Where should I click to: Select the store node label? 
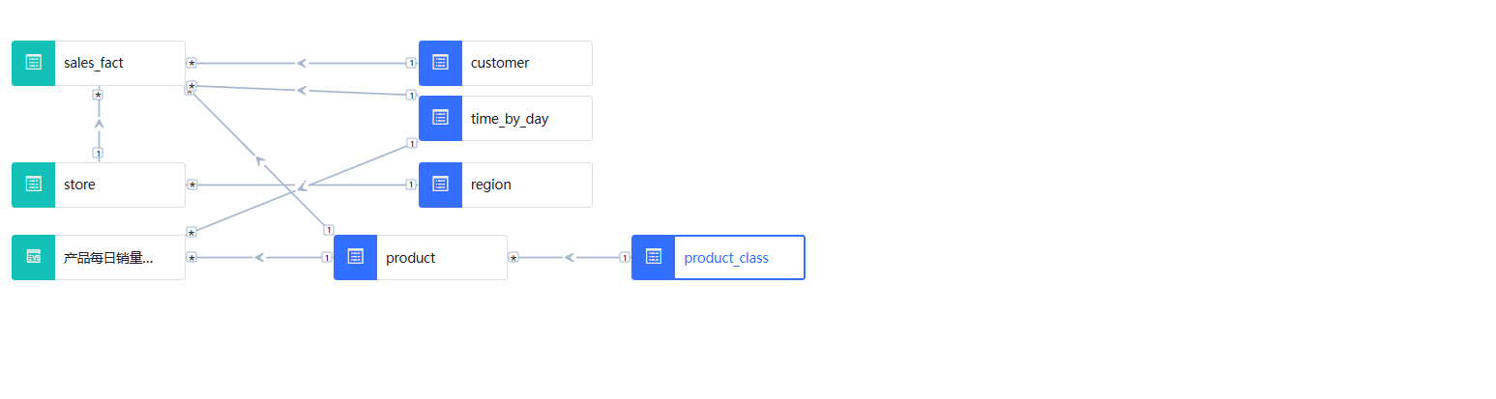point(79,185)
